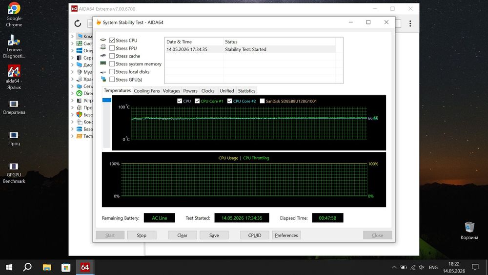Enable Stress FPU checkbox
The width and height of the screenshot is (488, 275).
(x=112, y=48)
